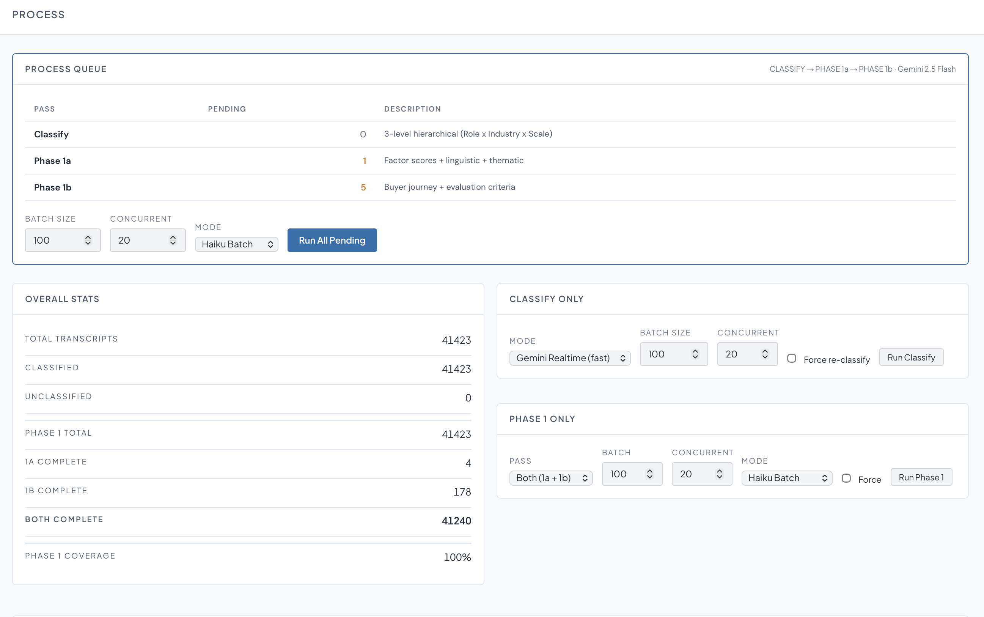Click the PROCESS QUEUE panel title

(x=66, y=69)
